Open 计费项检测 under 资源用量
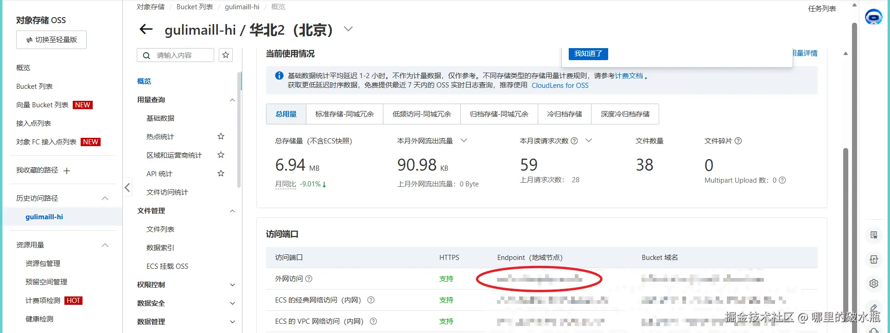The width and height of the screenshot is (890, 333). coord(43,301)
